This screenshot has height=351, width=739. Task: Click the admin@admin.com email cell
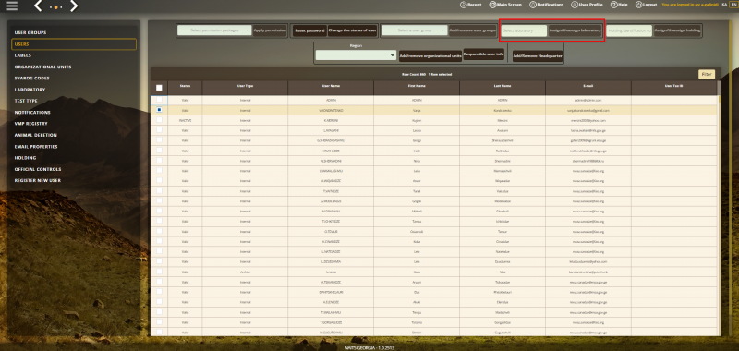[588, 101]
